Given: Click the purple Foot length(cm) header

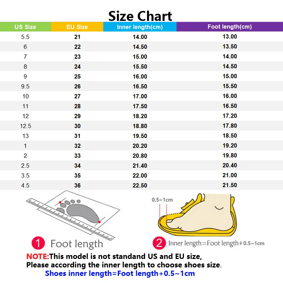Looking at the screenshot, I should tap(230, 27).
